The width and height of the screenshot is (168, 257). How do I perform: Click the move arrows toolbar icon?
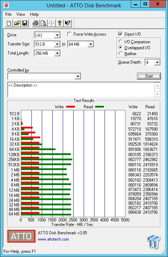[51, 23]
